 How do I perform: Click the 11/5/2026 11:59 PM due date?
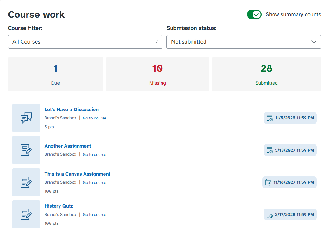(x=290, y=118)
